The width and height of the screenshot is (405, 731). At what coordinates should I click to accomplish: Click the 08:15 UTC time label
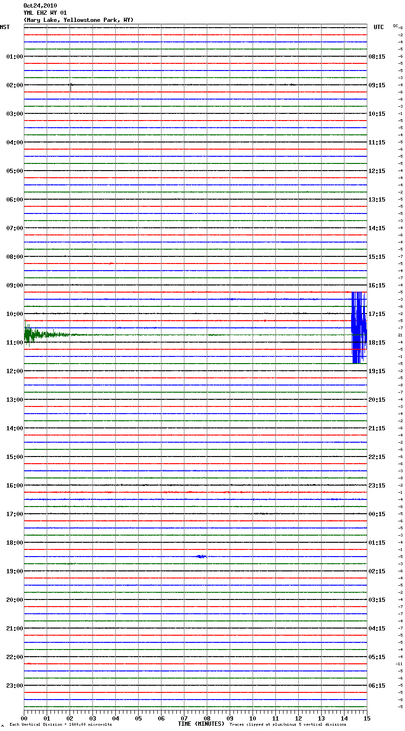[x=377, y=57]
